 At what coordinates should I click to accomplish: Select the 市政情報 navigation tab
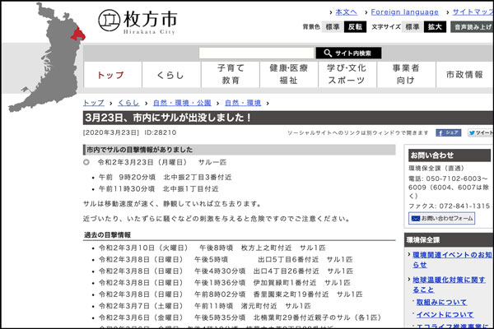pyautogui.click(x=464, y=75)
